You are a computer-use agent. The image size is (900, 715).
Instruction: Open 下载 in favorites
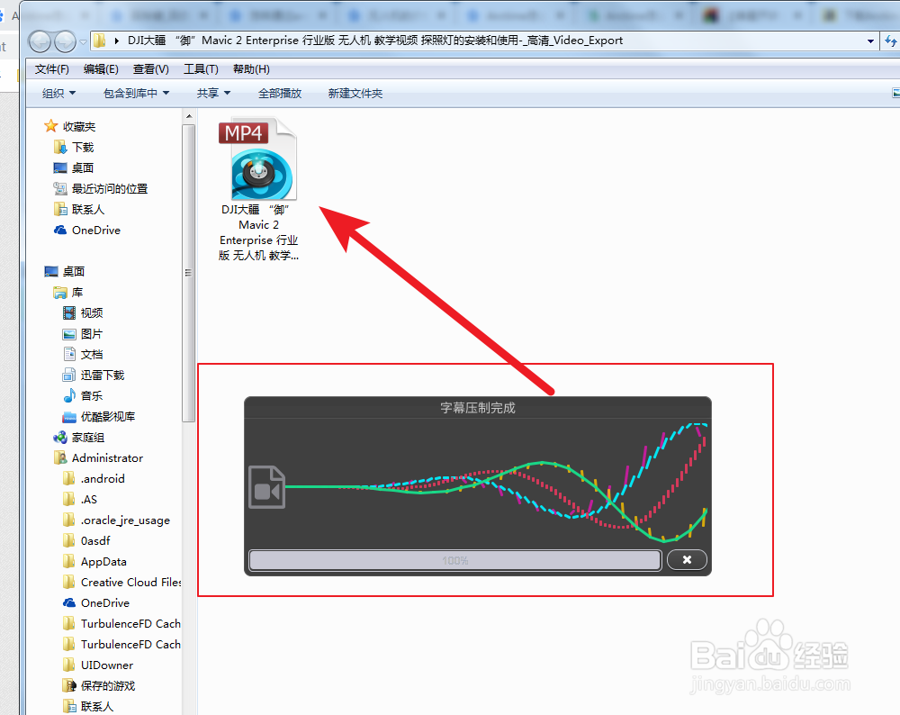pos(83,147)
